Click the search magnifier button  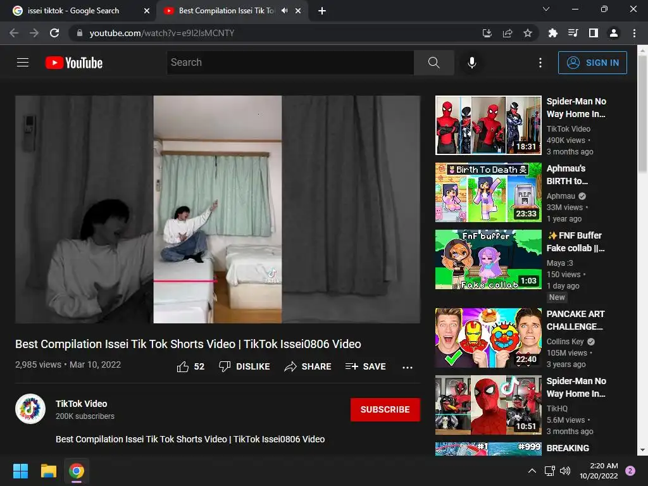coord(433,63)
